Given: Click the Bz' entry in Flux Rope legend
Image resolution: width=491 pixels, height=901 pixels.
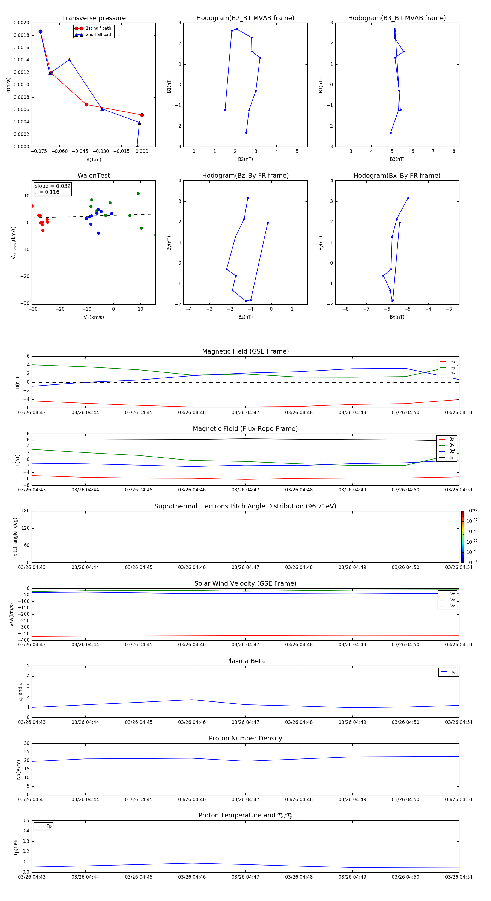Looking at the screenshot, I should tap(447, 451).
